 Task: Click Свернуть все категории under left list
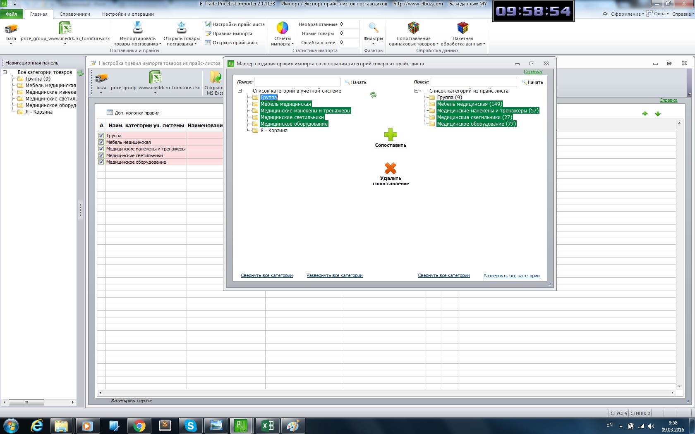tap(267, 276)
